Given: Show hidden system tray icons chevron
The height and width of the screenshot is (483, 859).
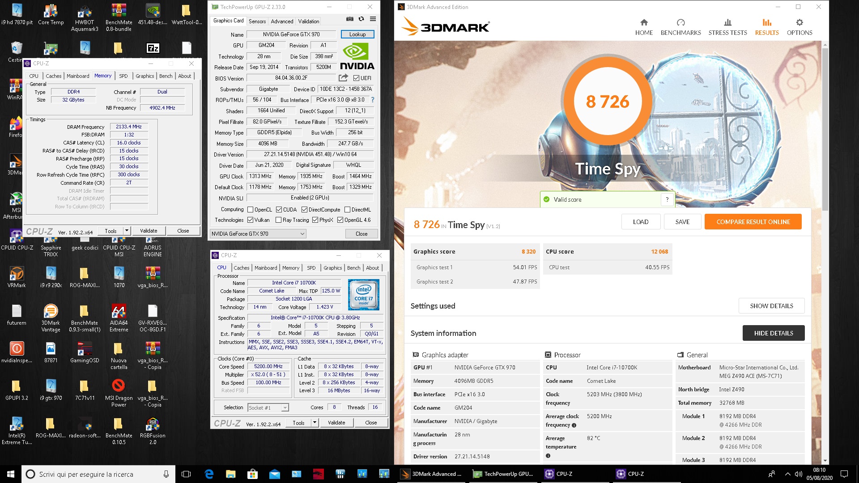Looking at the screenshot, I should 787,474.
